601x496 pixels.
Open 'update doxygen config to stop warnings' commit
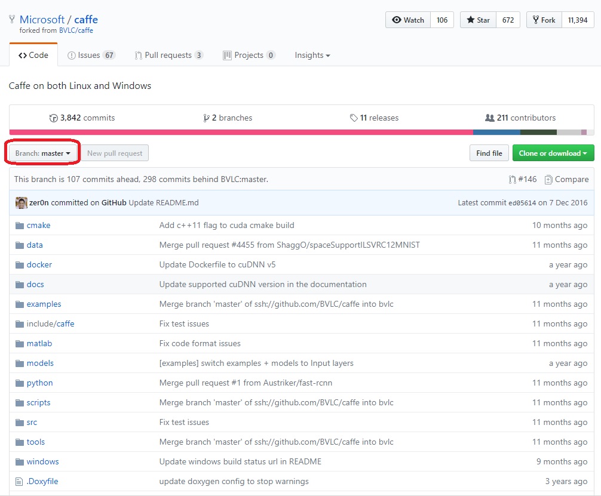coord(234,482)
